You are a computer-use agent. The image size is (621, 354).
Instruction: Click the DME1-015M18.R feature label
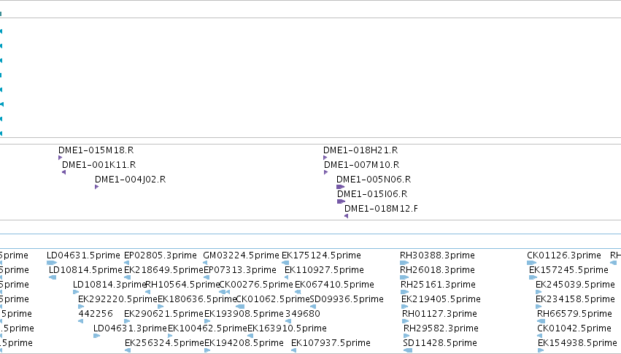click(96, 150)
